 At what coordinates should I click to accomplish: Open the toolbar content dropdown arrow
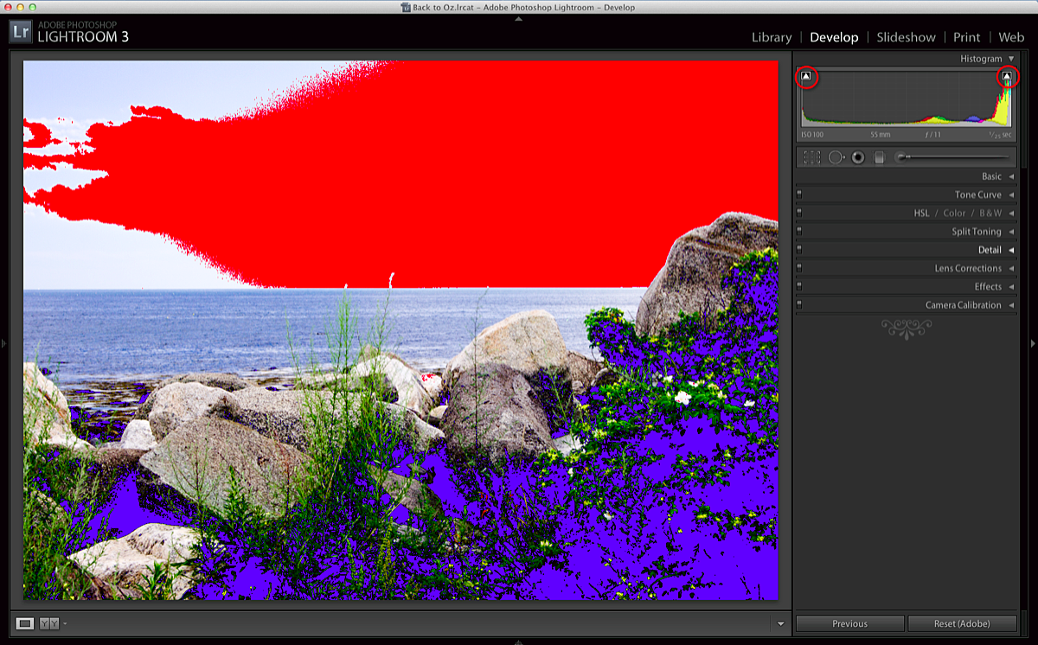(781, 623)
